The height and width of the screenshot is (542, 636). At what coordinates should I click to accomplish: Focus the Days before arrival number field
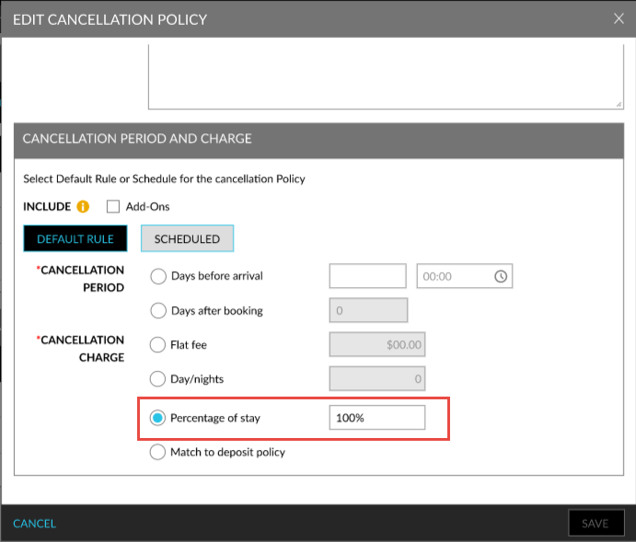[x=368, y=276]
